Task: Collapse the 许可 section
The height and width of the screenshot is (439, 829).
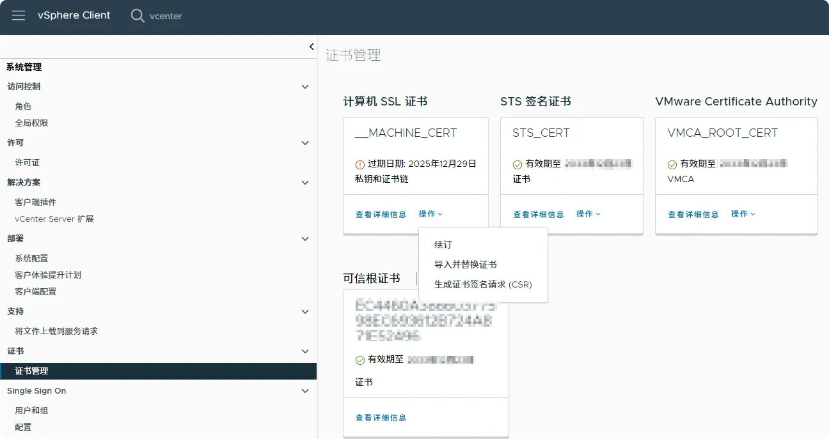Action: tap(305, 143)
